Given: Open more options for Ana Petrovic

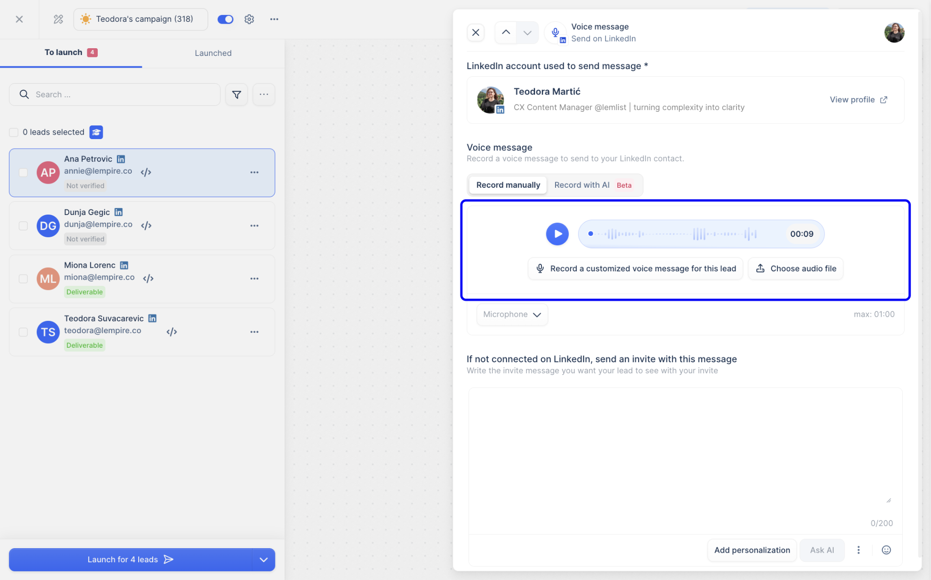Looking at the screenshot, I should click(x=255, y=173).
